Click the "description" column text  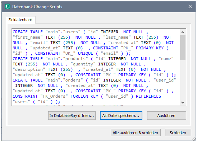pos(29,69)
